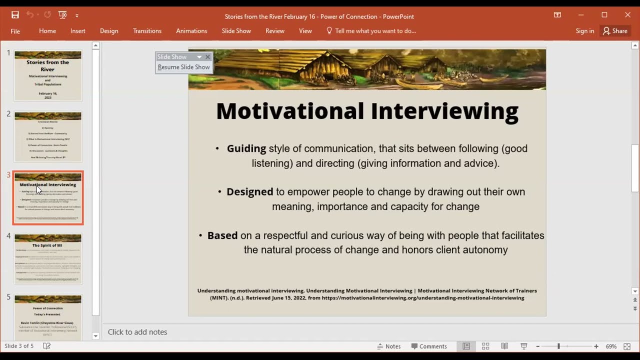The width and height of the screenshot is (640, 360).
Task: Click the bullet starting with 'Guiding'
Action: tap(371, 156)
